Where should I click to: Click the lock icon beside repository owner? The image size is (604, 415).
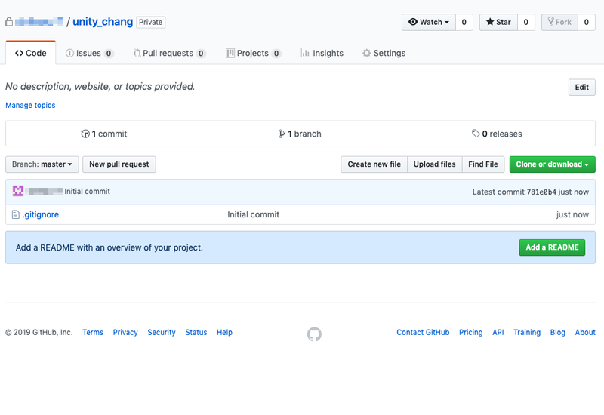coord(9,22)
